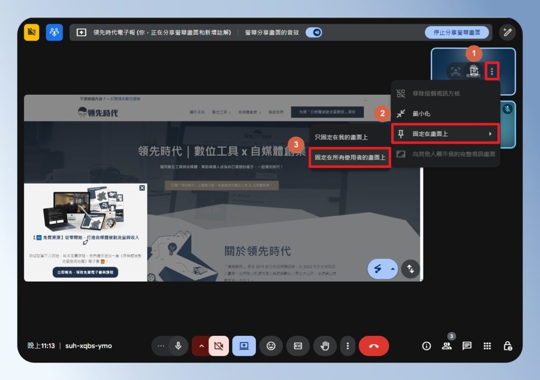
Task: Toggle the screen share audio switch
Action: click(314, 32)
